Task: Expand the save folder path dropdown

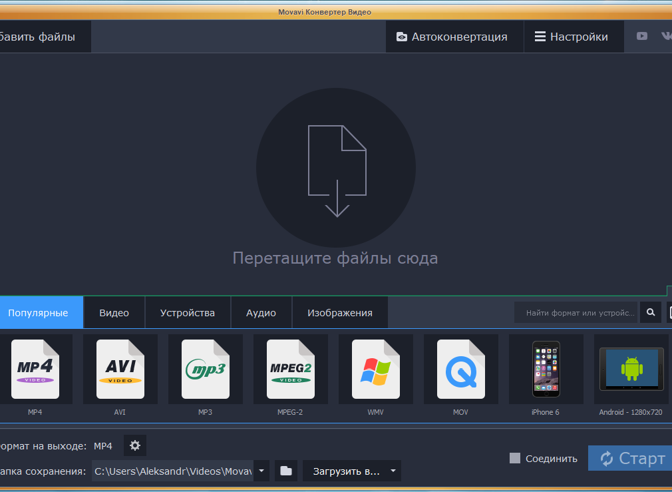Action: pyautogui.click(x=261, y=471)
